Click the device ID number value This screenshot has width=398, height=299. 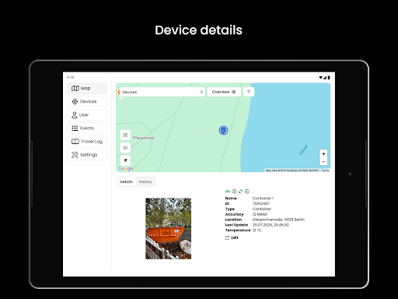[260, 204]
